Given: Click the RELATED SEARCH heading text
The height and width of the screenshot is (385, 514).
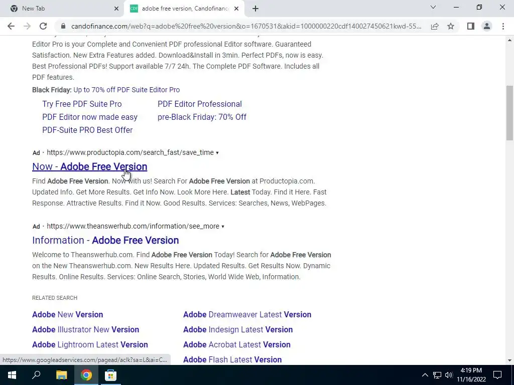Looking at the screenshot, I should [x=55, y=298].
